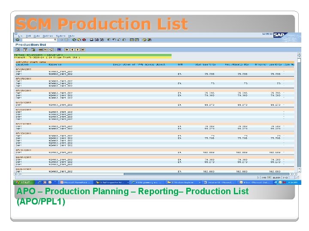
Task: Click the left arrow in list toolbar
Action: (72, 50)
